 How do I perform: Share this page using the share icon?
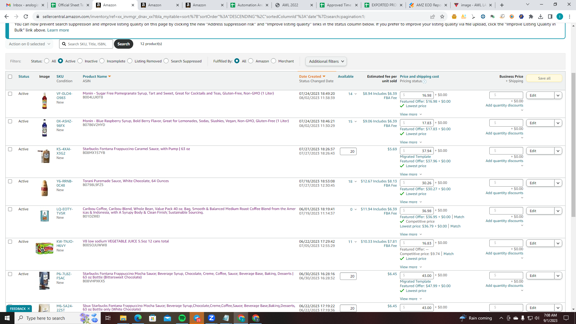pyautogui.click(x=433, y=16)
